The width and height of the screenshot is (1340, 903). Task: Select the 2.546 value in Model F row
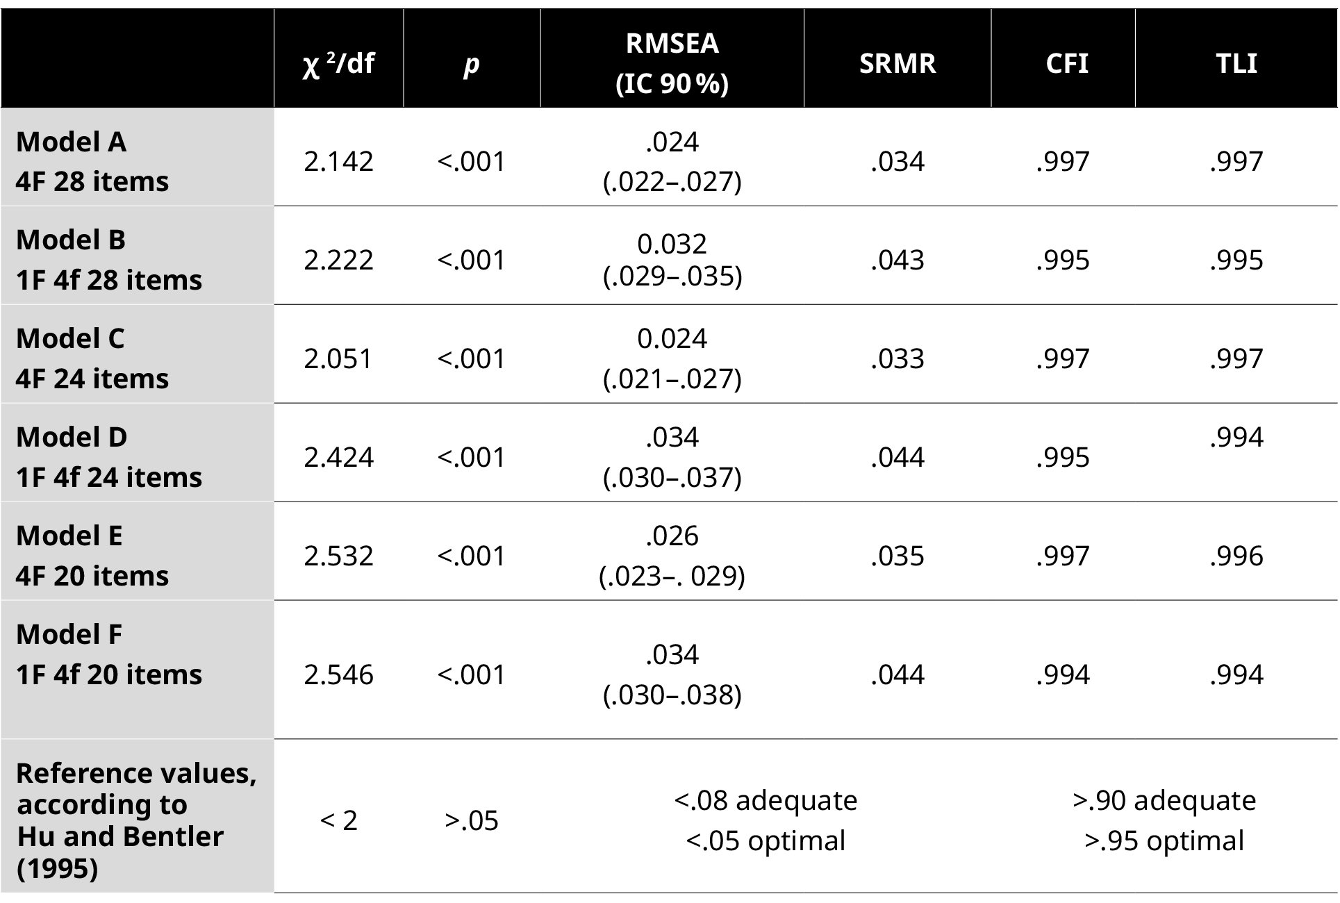pyautogui.click(x=338, y=675)
